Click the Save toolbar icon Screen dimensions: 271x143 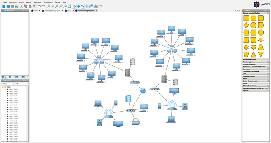tap(12, 6)
